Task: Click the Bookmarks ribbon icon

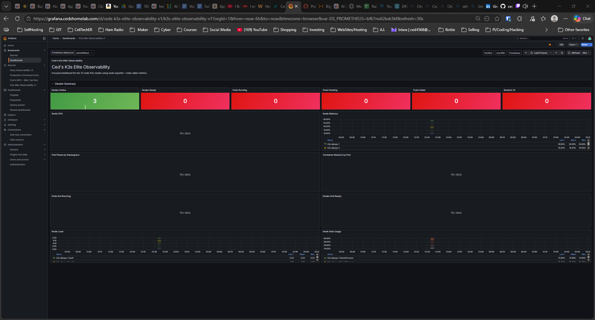Action: coord(5,50)
